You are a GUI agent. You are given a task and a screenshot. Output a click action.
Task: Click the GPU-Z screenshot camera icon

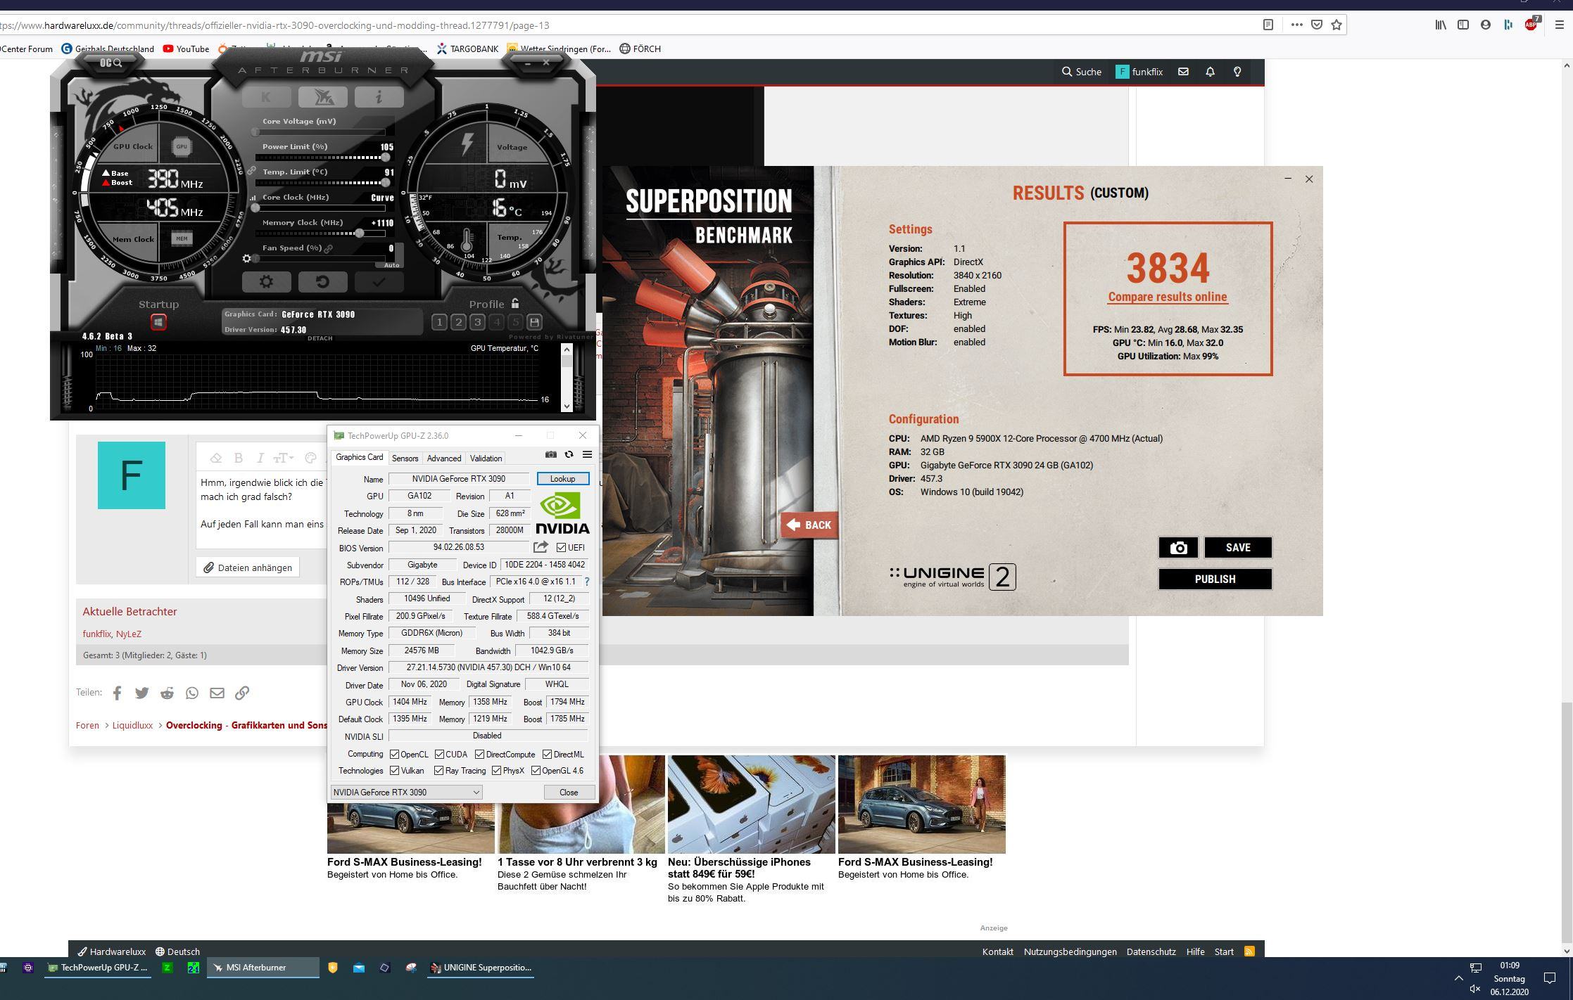551,454
